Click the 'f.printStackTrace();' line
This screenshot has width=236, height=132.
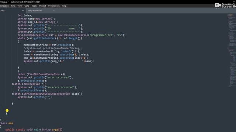coord(32,91)
